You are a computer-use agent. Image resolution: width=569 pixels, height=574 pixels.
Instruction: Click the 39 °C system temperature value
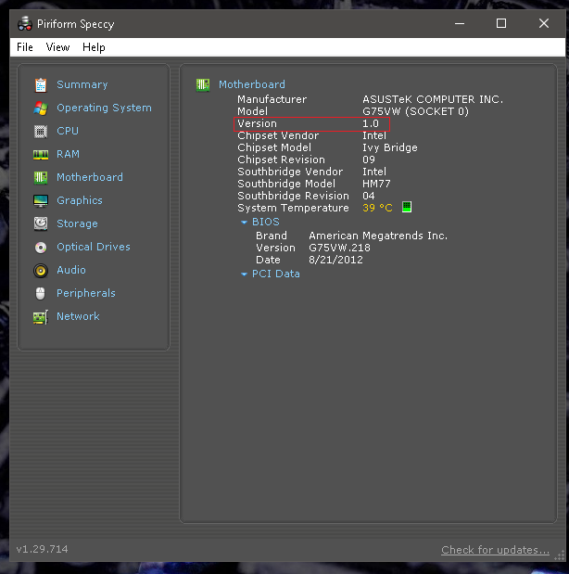377,208
